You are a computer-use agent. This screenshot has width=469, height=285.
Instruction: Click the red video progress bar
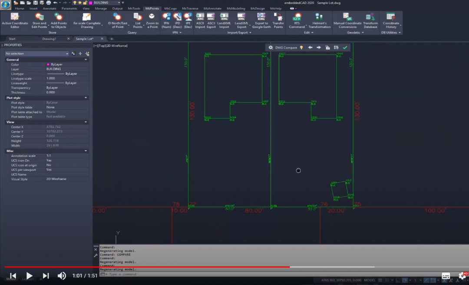point(148,267)
